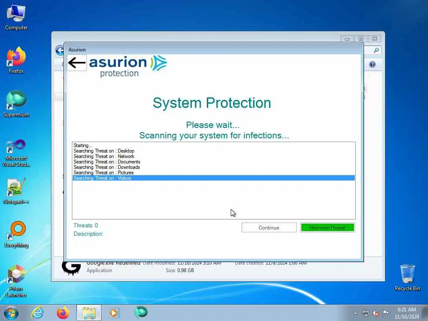Click the back arrow in Asurion window
The image size is (428, 321).
click(77, 63)
